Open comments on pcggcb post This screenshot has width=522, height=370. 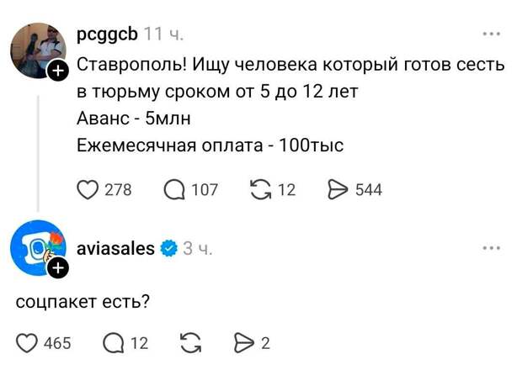click(x=174, y=189)
